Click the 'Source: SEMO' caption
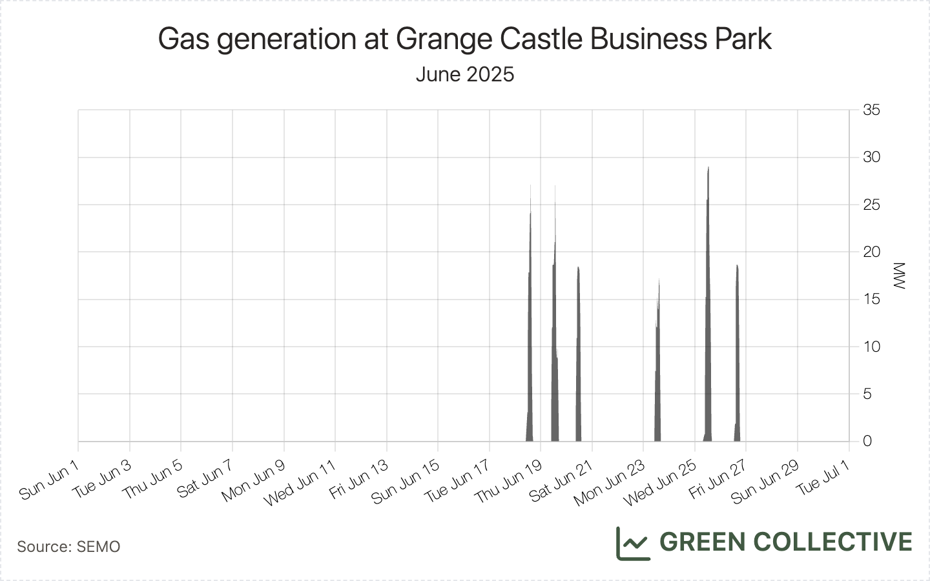Image resolution: width=930 pixels, height=581 pixels. coord(68,547)
